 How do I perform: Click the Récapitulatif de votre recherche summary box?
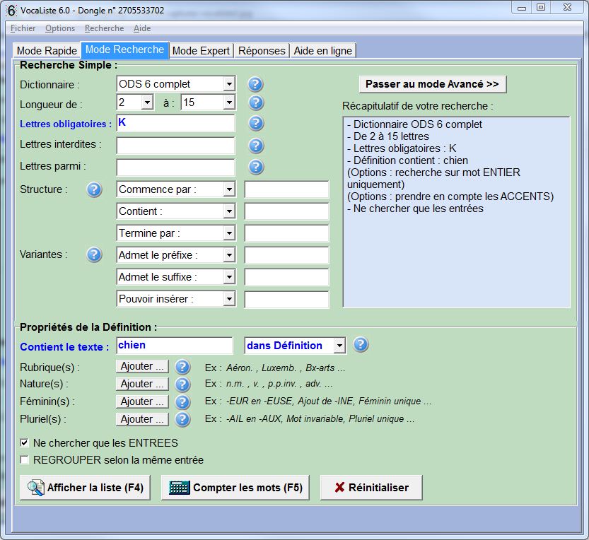456,212
